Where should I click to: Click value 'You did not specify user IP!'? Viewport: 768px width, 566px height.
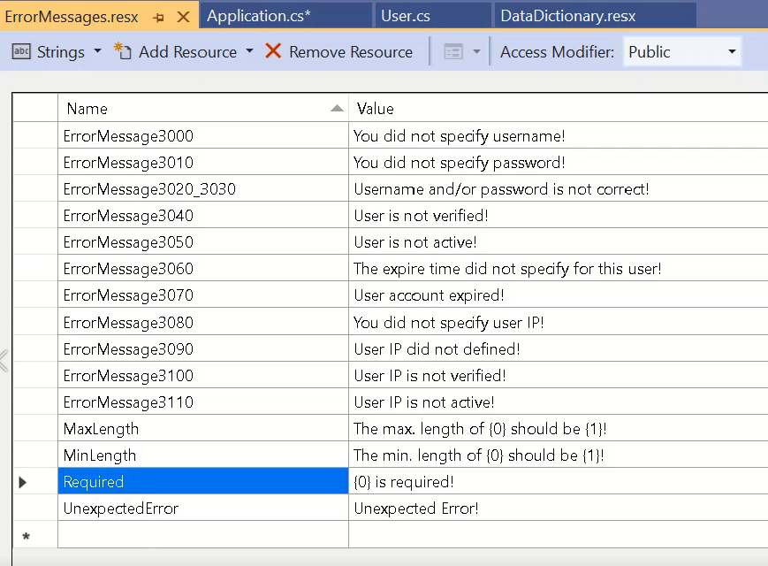[449, 322]
